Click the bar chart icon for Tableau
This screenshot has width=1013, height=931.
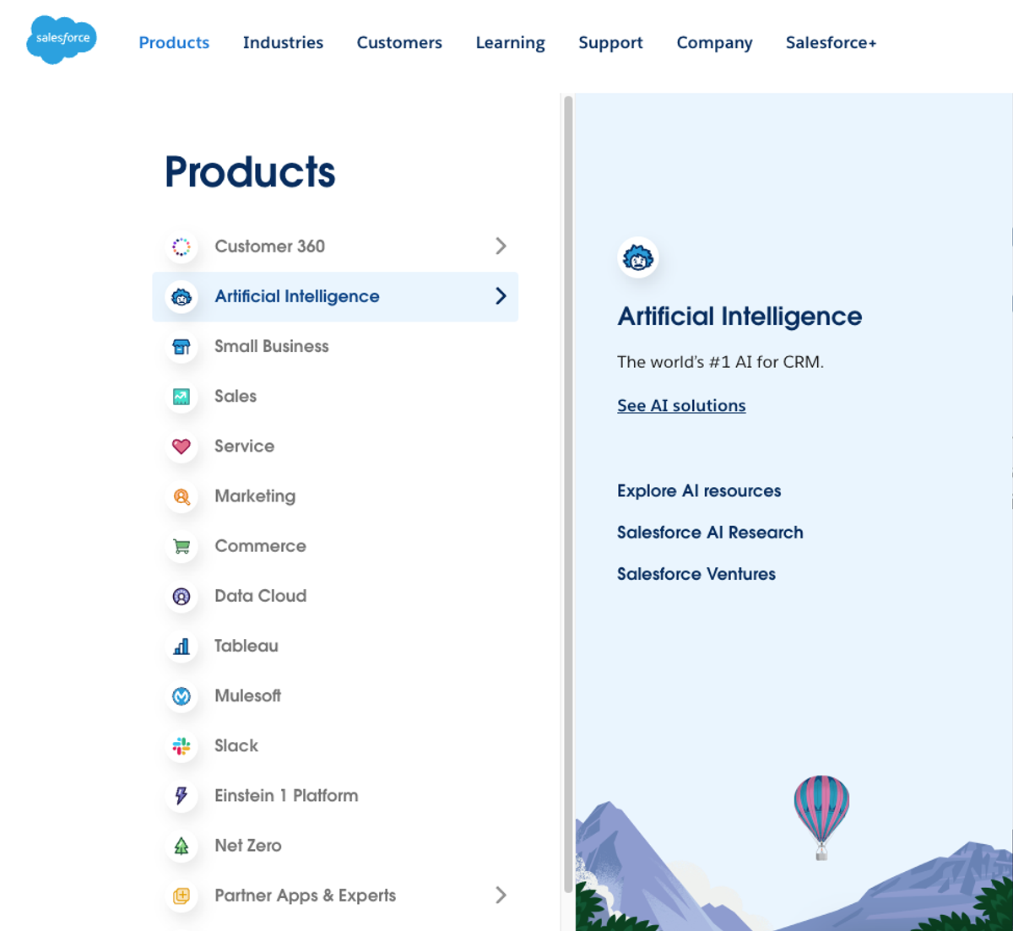tap(181, 647)
